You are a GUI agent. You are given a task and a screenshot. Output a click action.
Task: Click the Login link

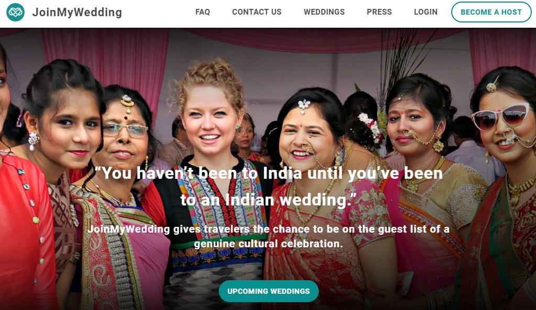point(426,12)
